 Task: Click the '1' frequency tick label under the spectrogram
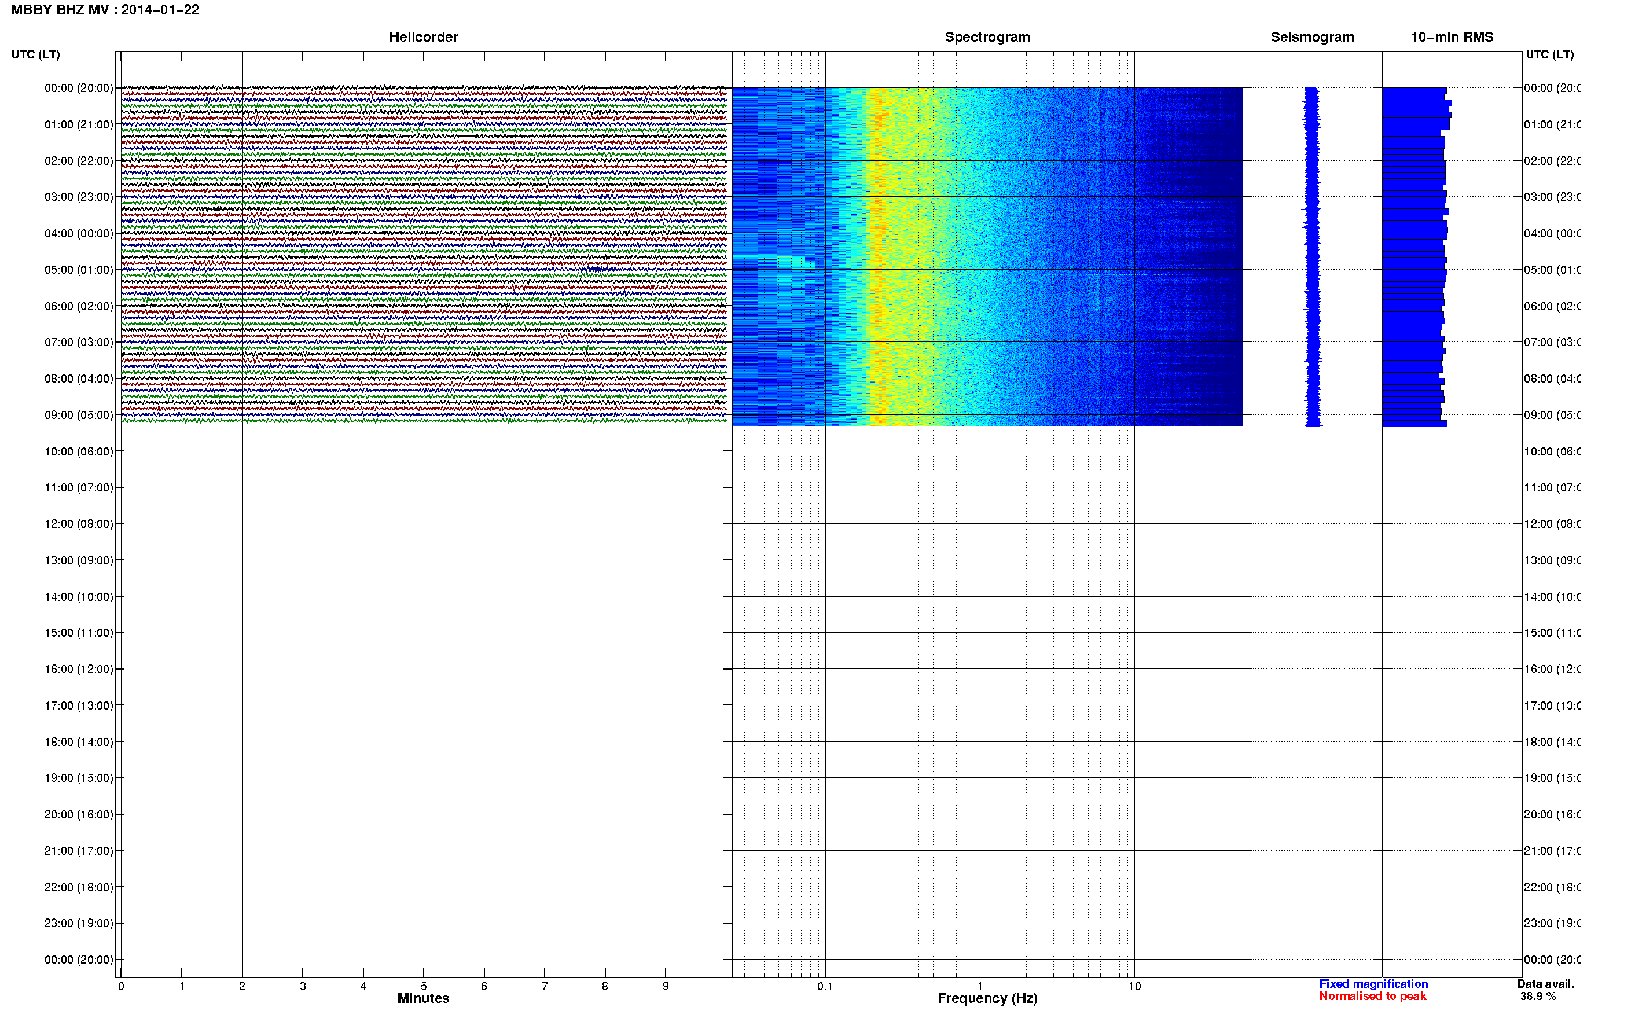pyautogui.click(x=980, y=986)
